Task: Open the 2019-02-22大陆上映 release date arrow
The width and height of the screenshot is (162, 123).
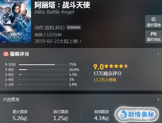Action: click(81, 41)
